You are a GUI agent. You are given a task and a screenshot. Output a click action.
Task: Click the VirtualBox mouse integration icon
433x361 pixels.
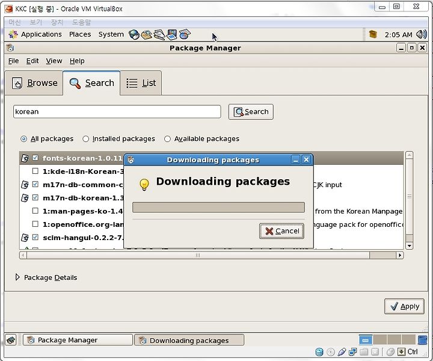coord(390,352)
